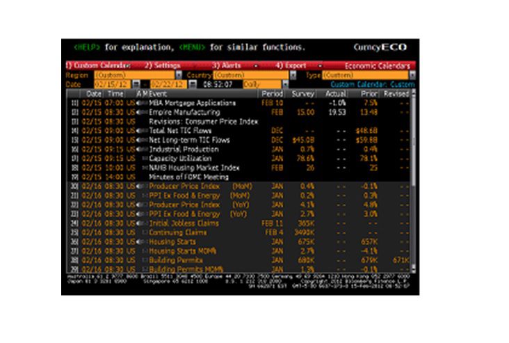The width and height of the screenshot is (509, 343).
Task: Expand the 4) Export dropdown menu
Action: tap(320, 66)
